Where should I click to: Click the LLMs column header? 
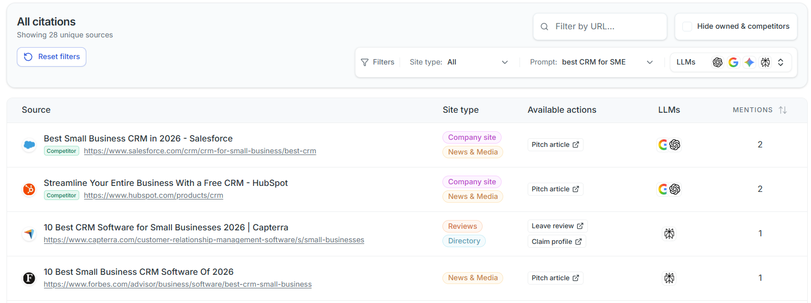pyautogui.click(x=669, y=110)
